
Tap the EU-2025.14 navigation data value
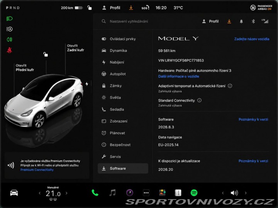coord(168,145)
